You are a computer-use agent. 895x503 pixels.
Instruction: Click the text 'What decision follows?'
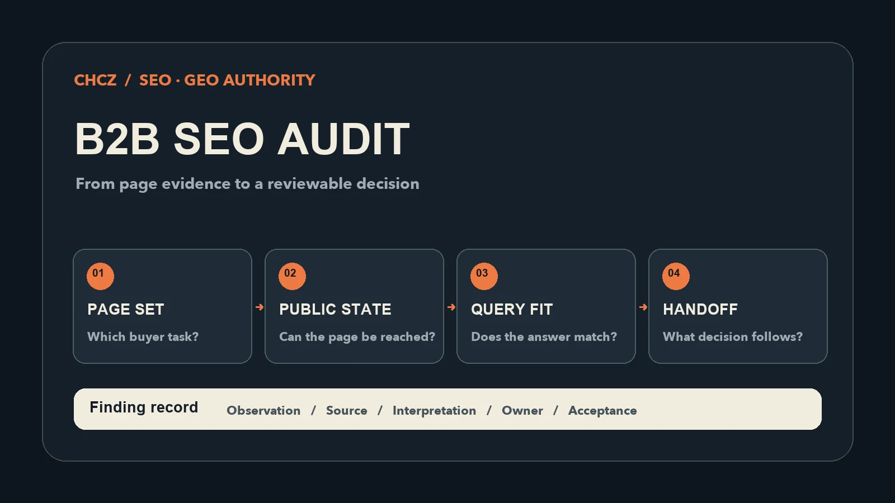pos(732,336)
